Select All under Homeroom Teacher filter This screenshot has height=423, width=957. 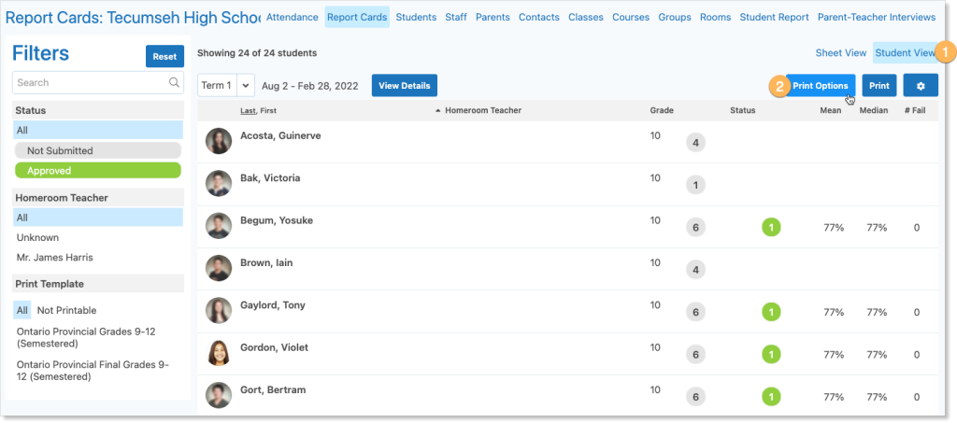coord(98,218)
